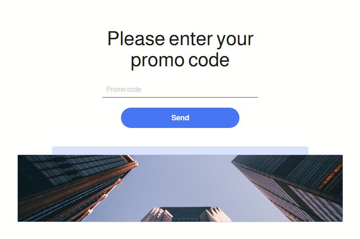Click the underline beneath the promo field
This screenshot has width=360, height=239.
180,97
